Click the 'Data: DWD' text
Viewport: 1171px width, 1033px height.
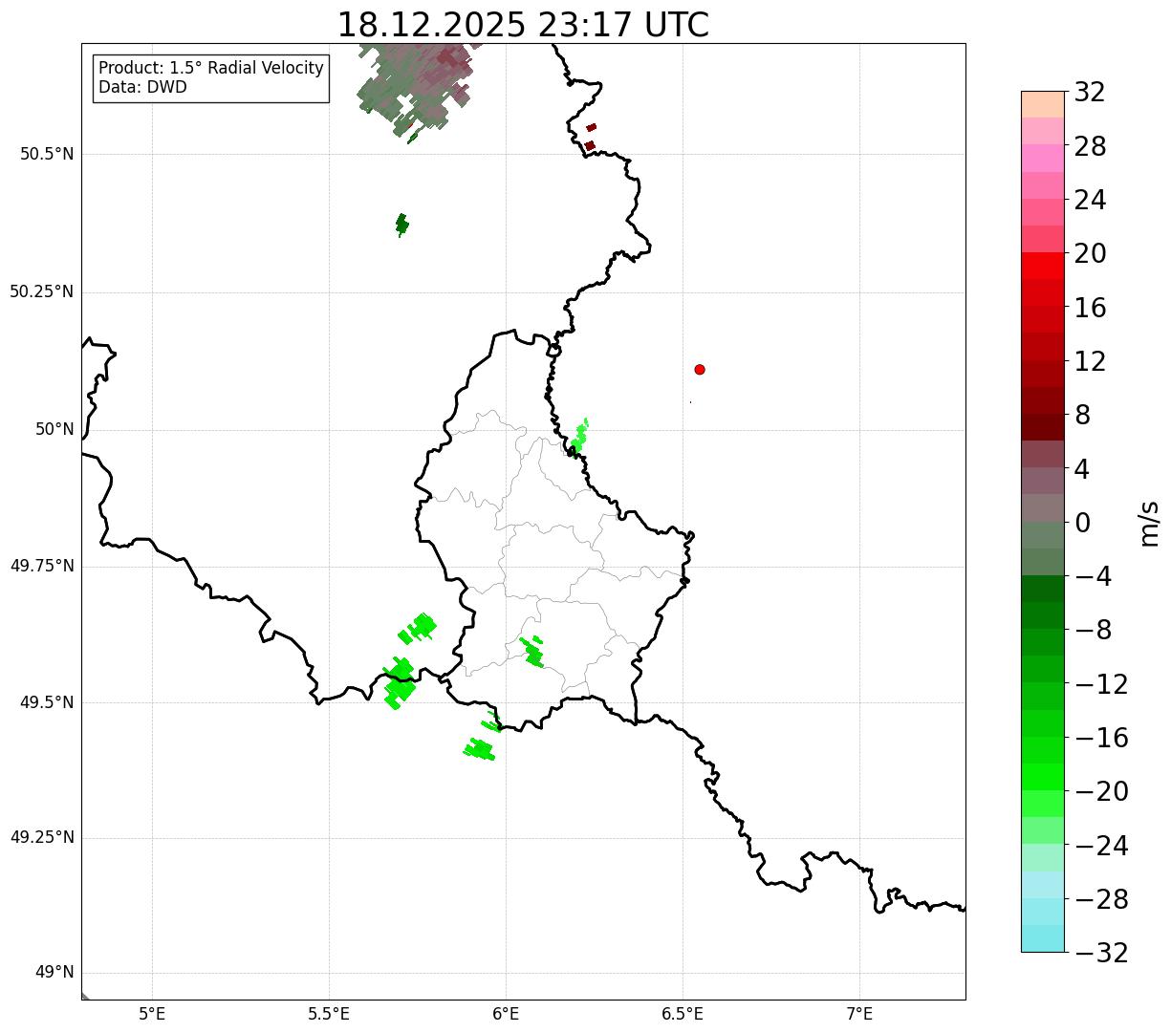click(142, 88)
